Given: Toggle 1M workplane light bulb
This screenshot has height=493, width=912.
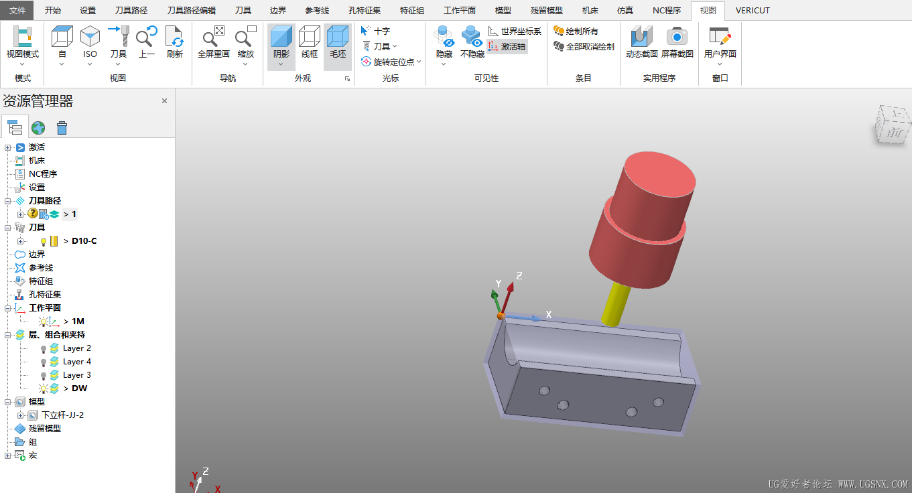Looking at the screenshot, I should click(x=44, y=322).
